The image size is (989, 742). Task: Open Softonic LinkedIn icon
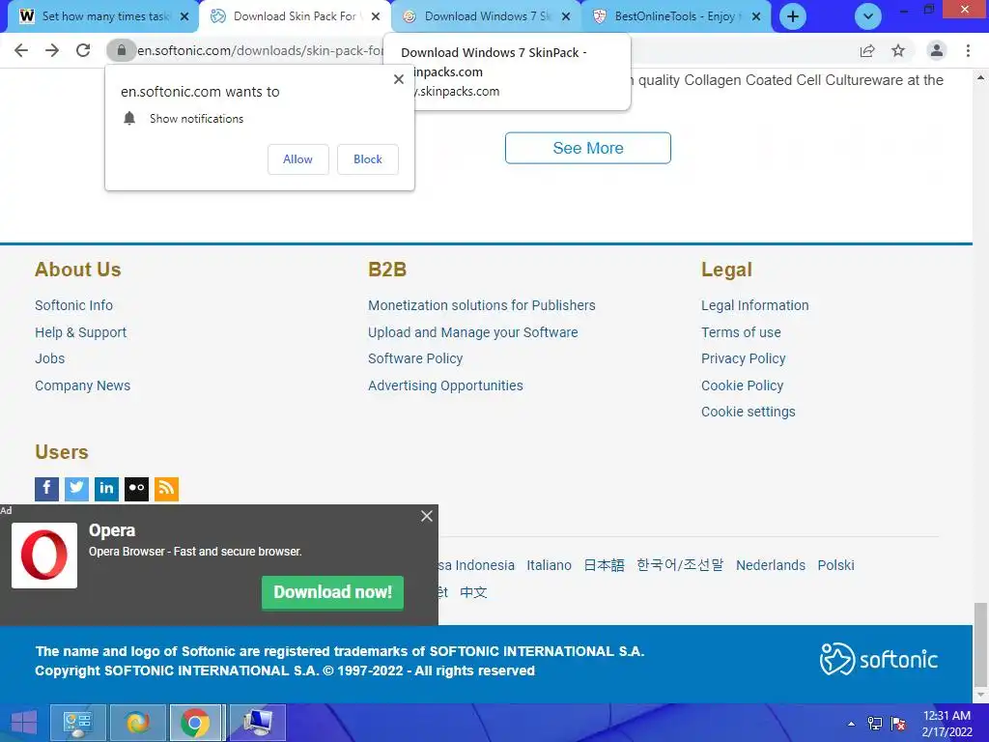[106, 489]
